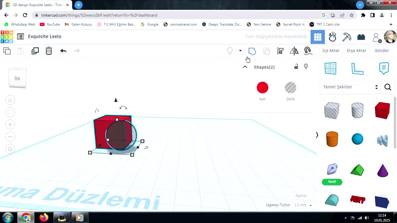
Task: Select the purple cone shape
Action: pos(383,171)
